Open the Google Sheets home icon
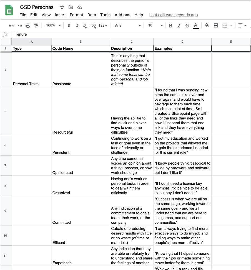251x270 pixels. point(9,10)
